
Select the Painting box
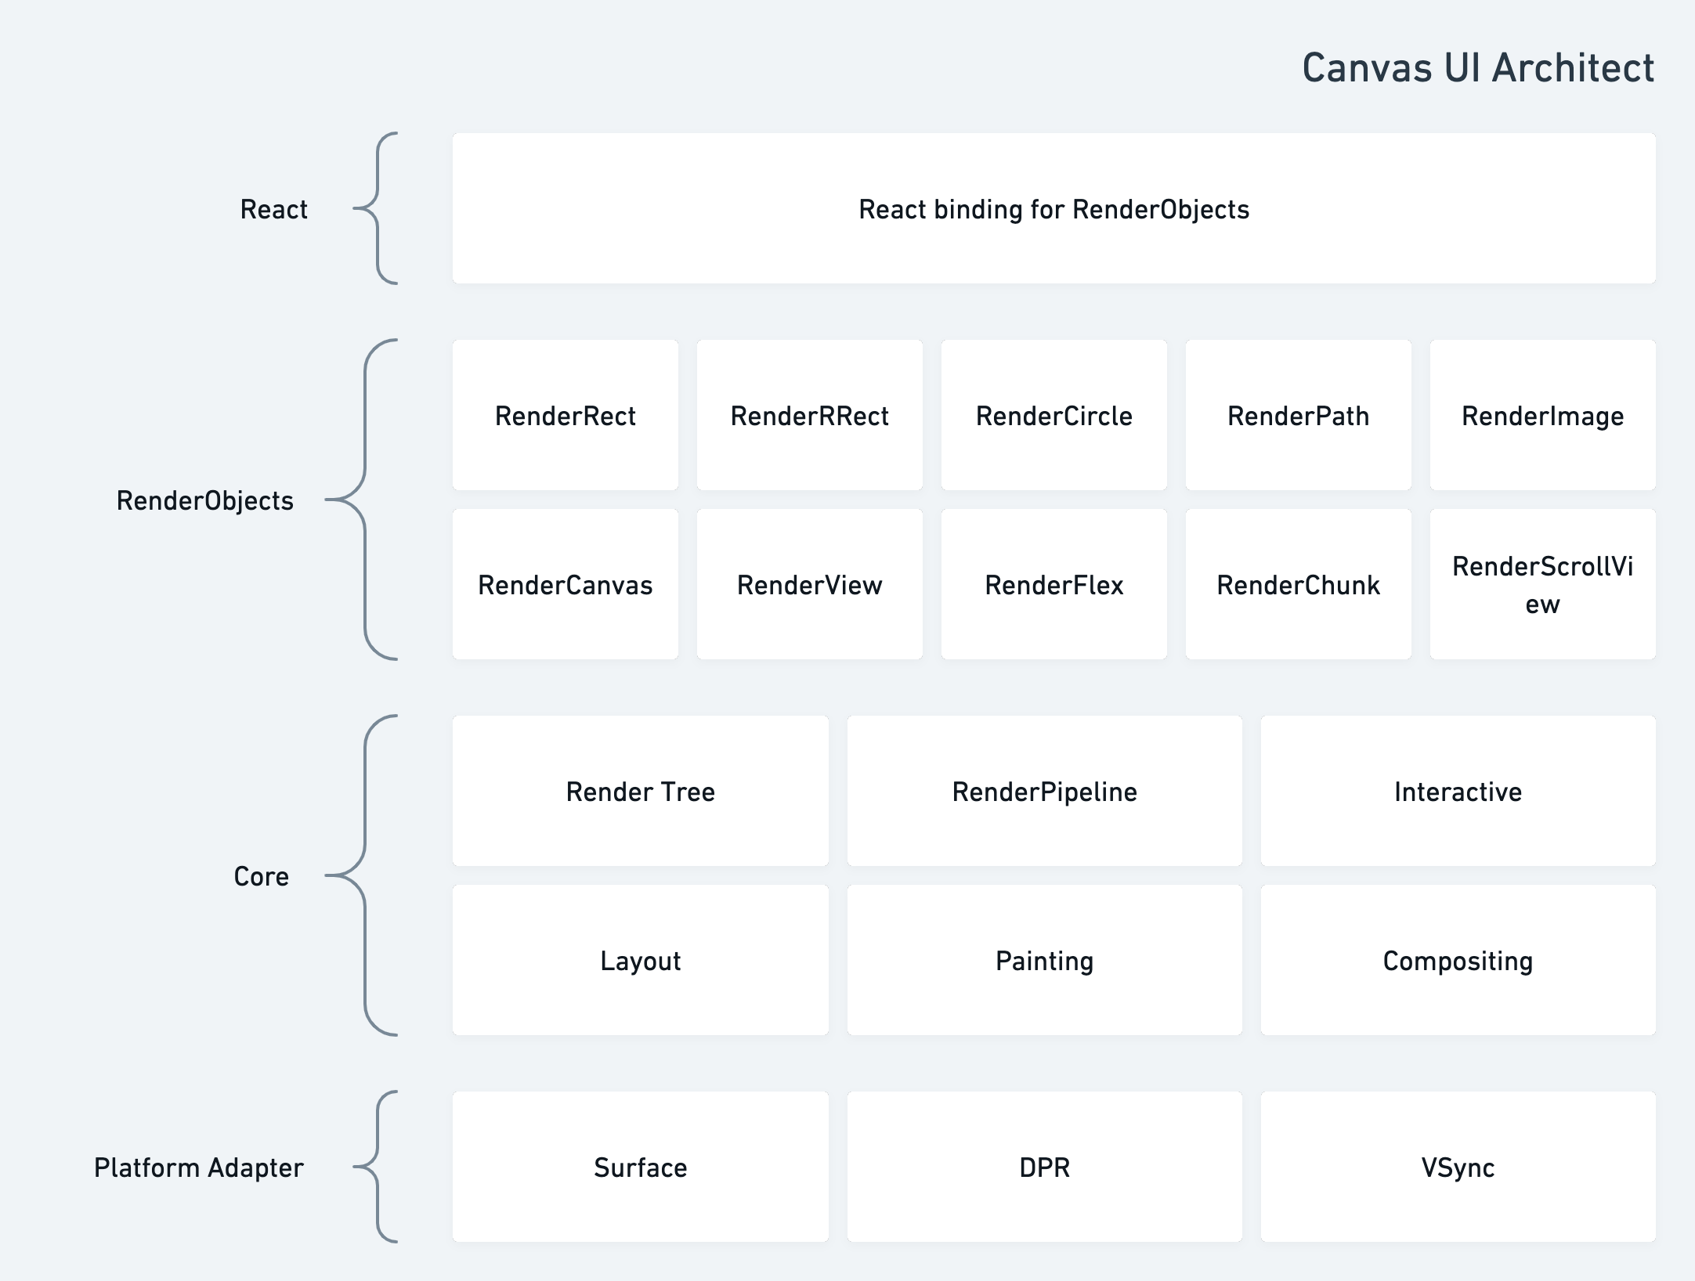click(x=1044, y=960)
